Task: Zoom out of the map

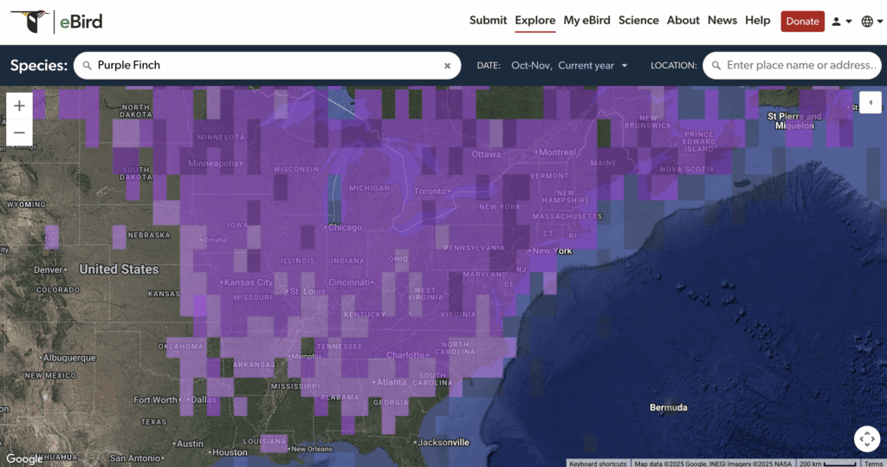Action: click(x=19, y=133)
